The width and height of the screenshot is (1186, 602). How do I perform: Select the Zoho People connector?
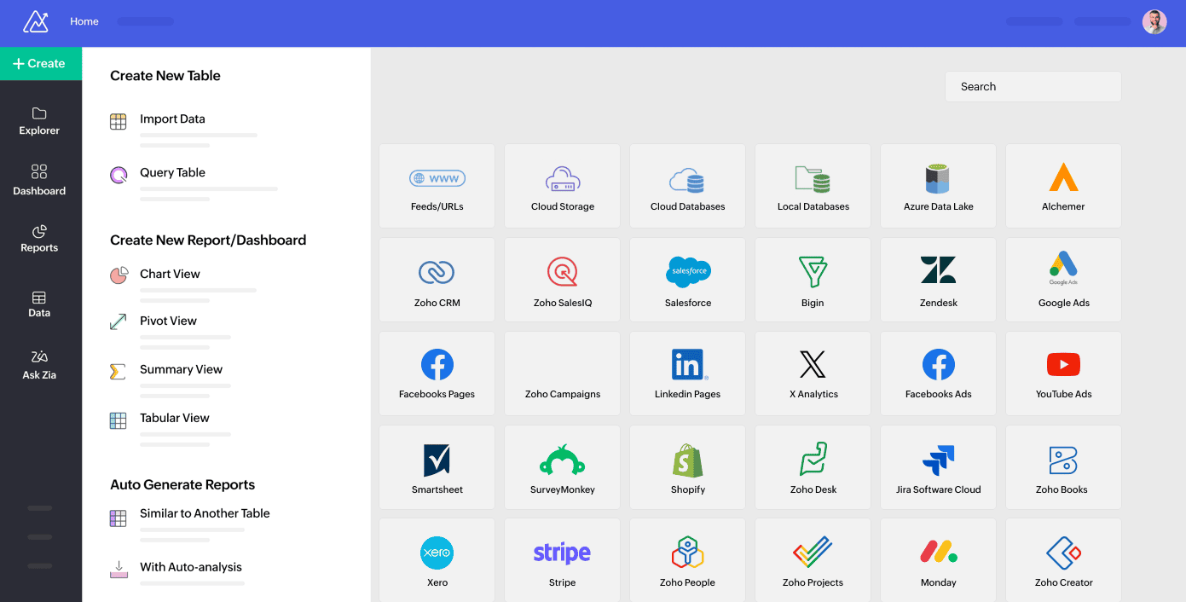point(687,560)
